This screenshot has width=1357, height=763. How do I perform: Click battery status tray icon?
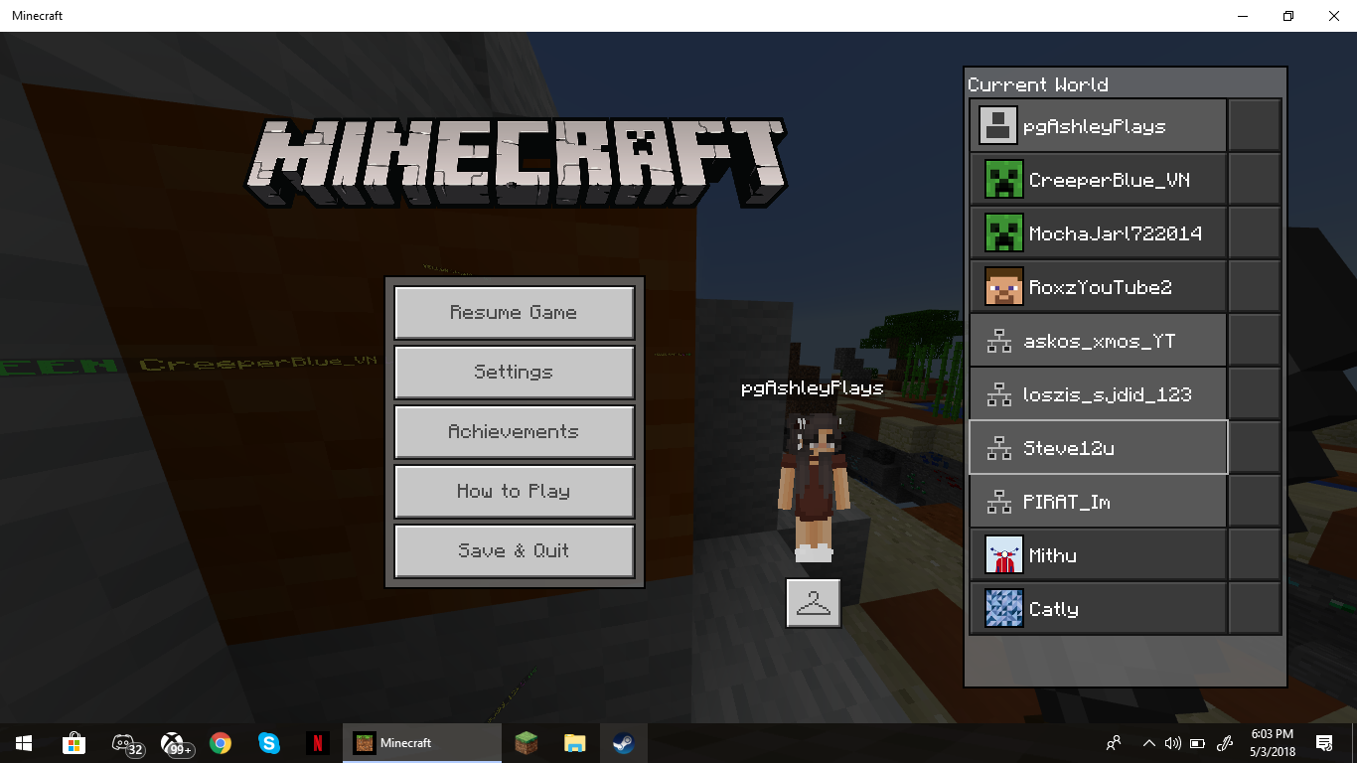pyautogui.click(x=1198, y=743)
